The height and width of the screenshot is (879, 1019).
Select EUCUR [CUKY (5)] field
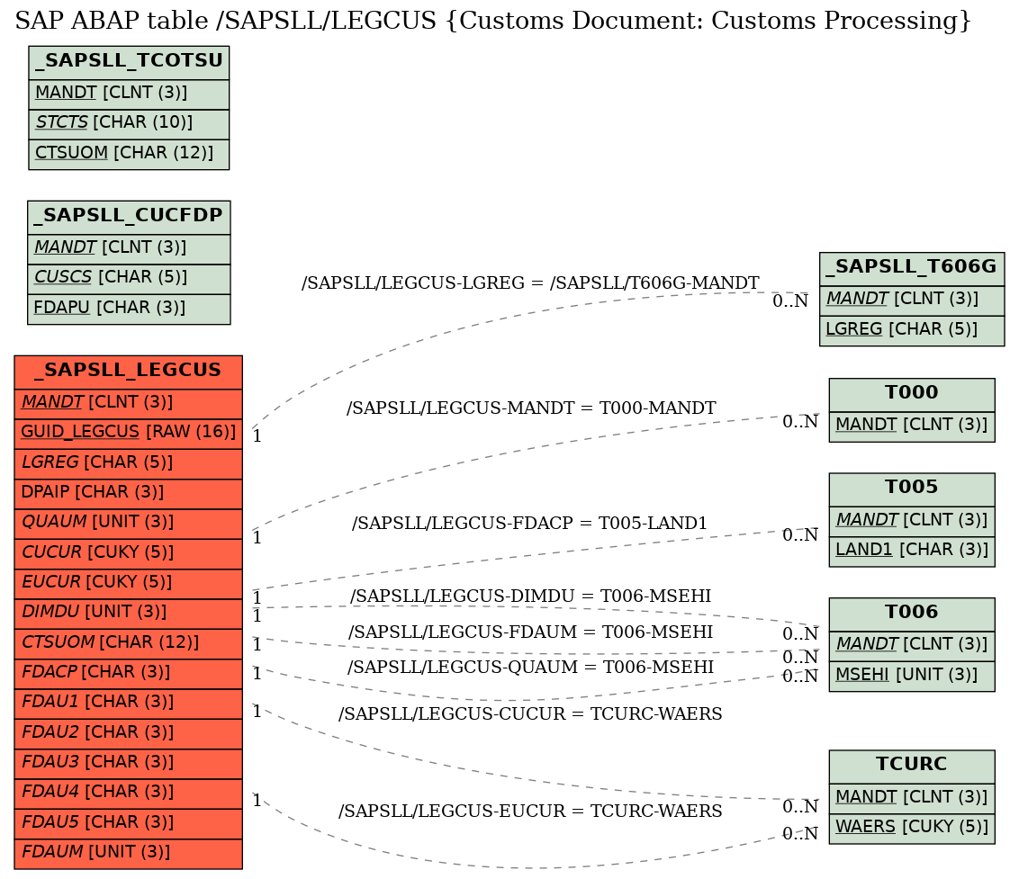coord(128,583)
